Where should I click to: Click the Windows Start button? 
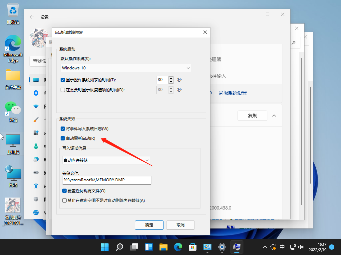(x=105, y=247)
